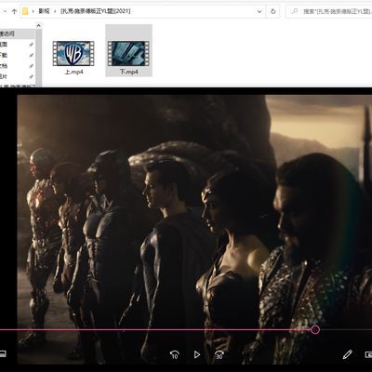Screen dimensions: 372x372
Task: Select the 下.mp4 video thumbnail
Action: (x=128, y=53)
